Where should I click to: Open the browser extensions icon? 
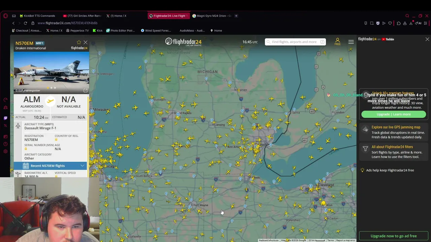pyautogui.click(x=399, y=23)
